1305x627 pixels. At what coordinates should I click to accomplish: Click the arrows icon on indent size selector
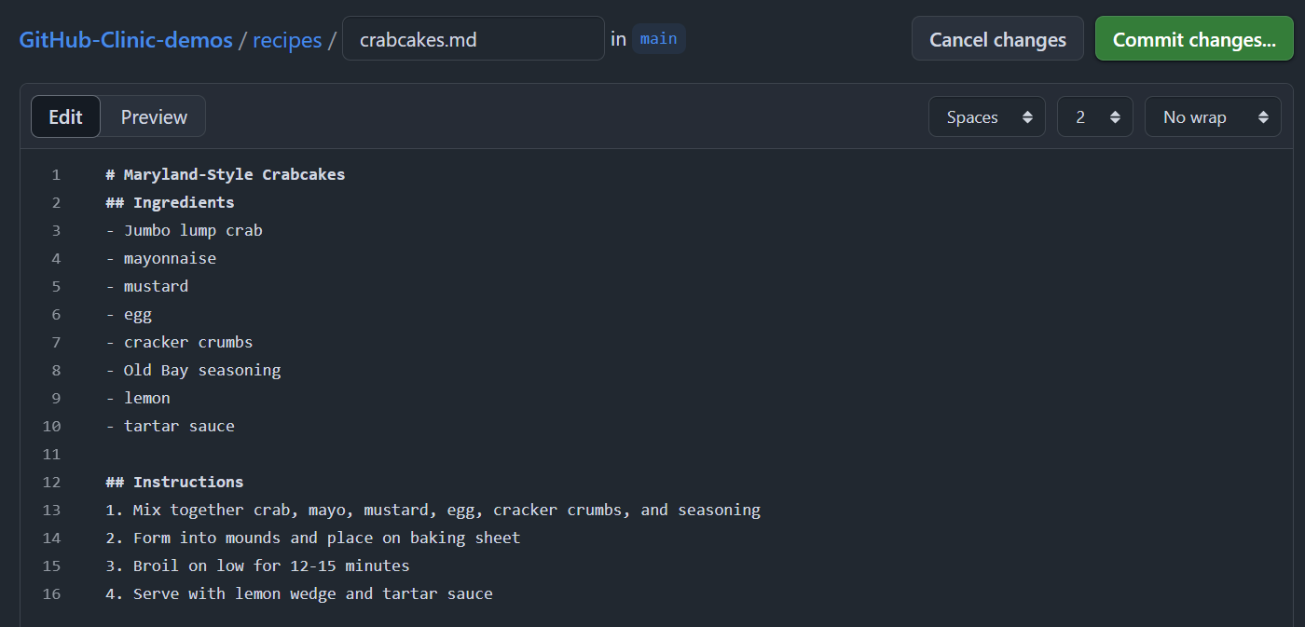point(1115,117)
